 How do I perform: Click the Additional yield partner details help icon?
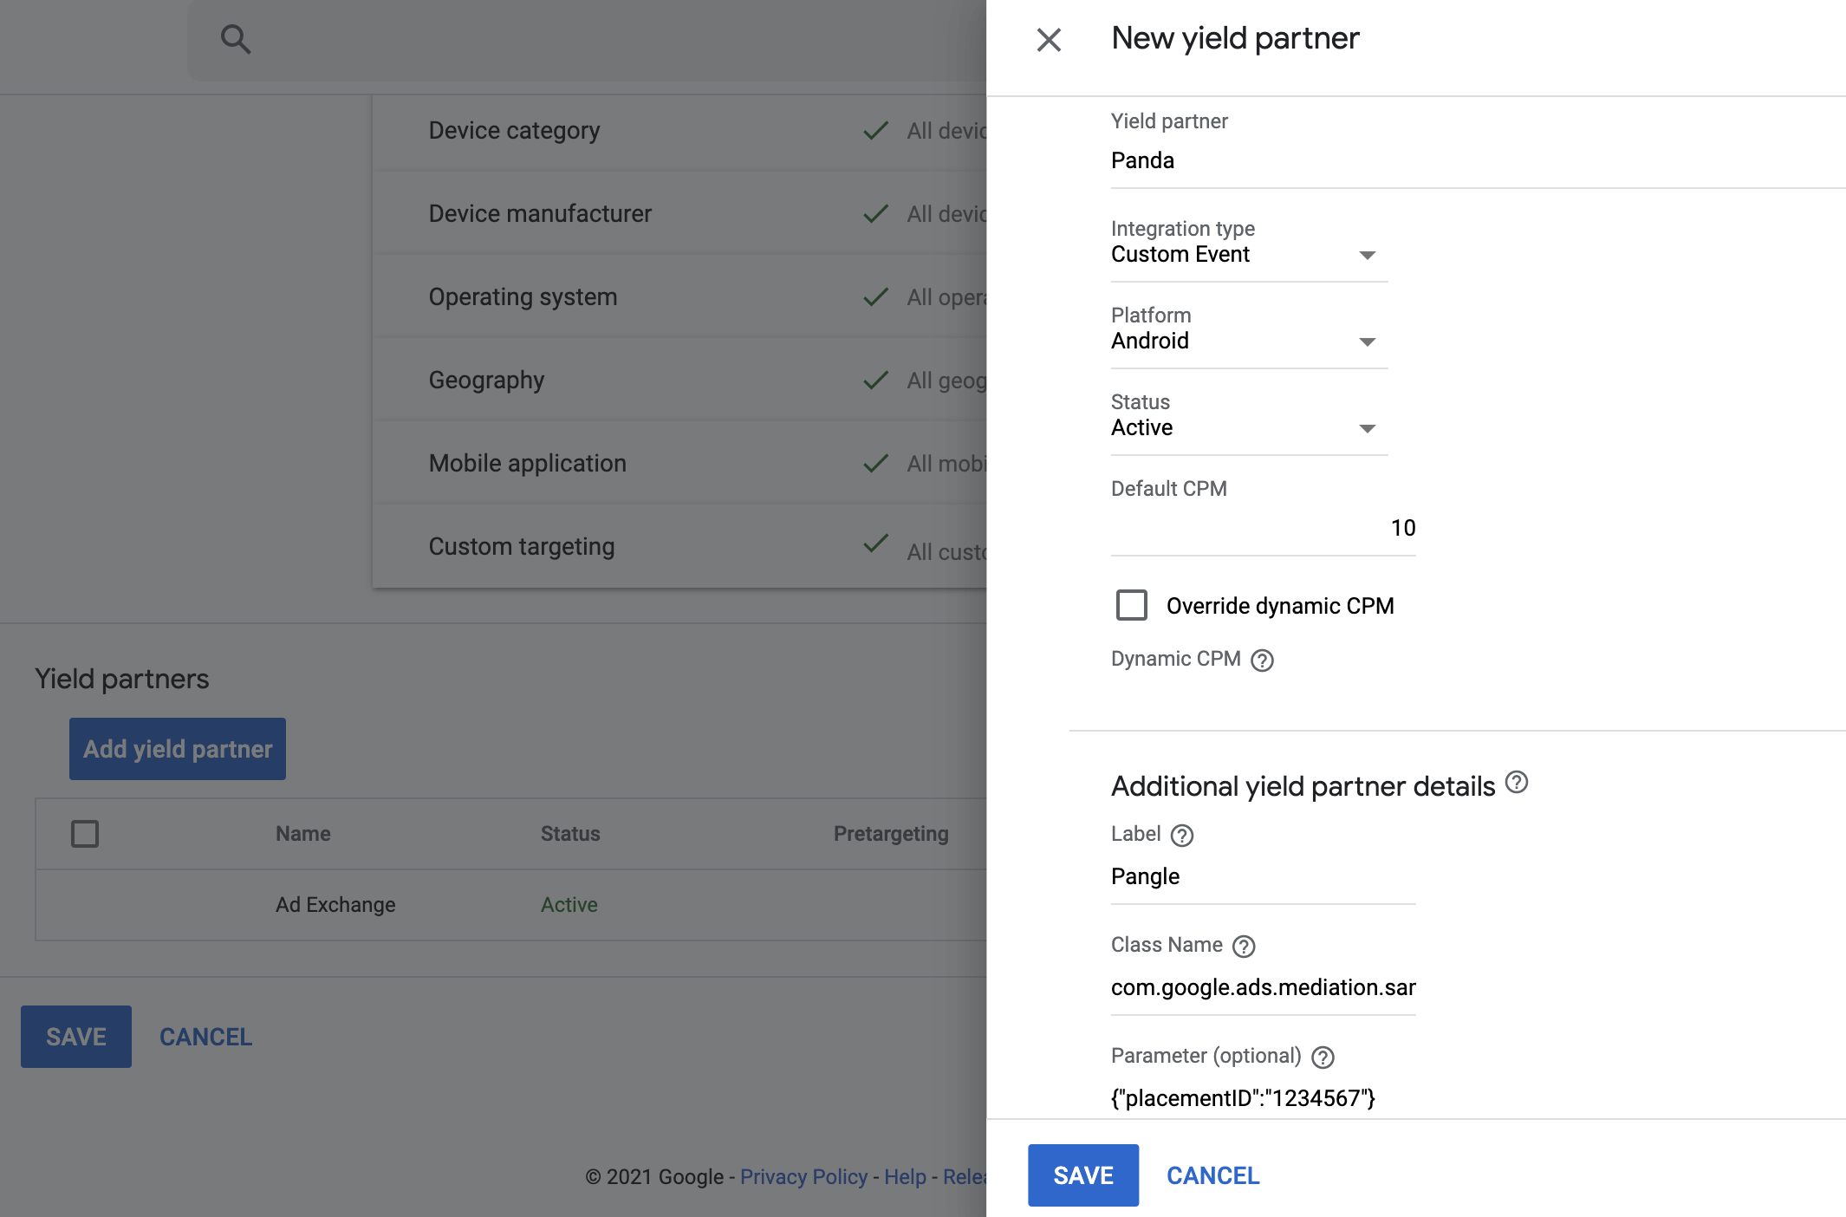[x=1518, y=783]
